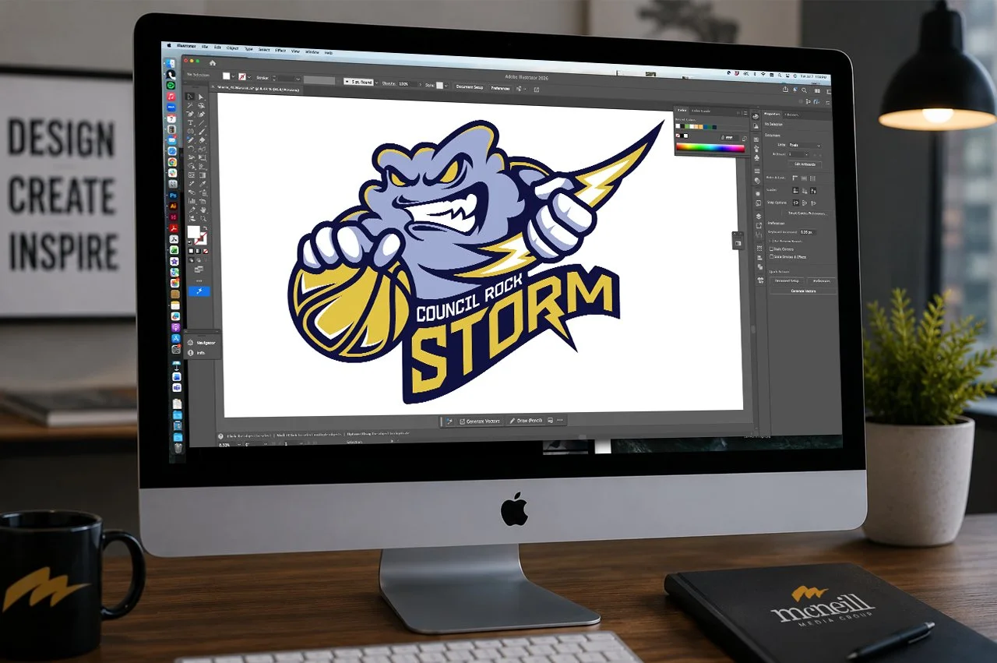Open Chrome from the Dock
This screenshot has height=663, width=997.
[172, 162]
